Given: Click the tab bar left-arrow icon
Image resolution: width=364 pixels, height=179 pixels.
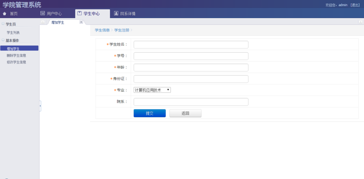Looking at the screenshot, I should [43, 22].
